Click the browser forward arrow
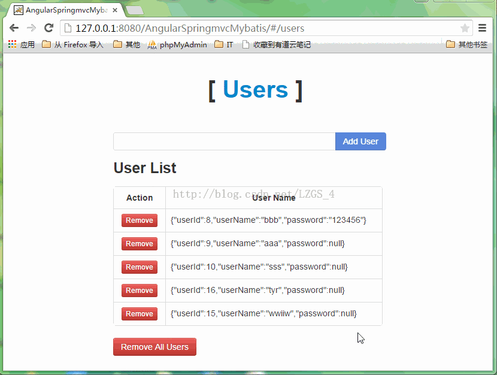This screenshot has width=497, height=375. [x=31, y=28]
